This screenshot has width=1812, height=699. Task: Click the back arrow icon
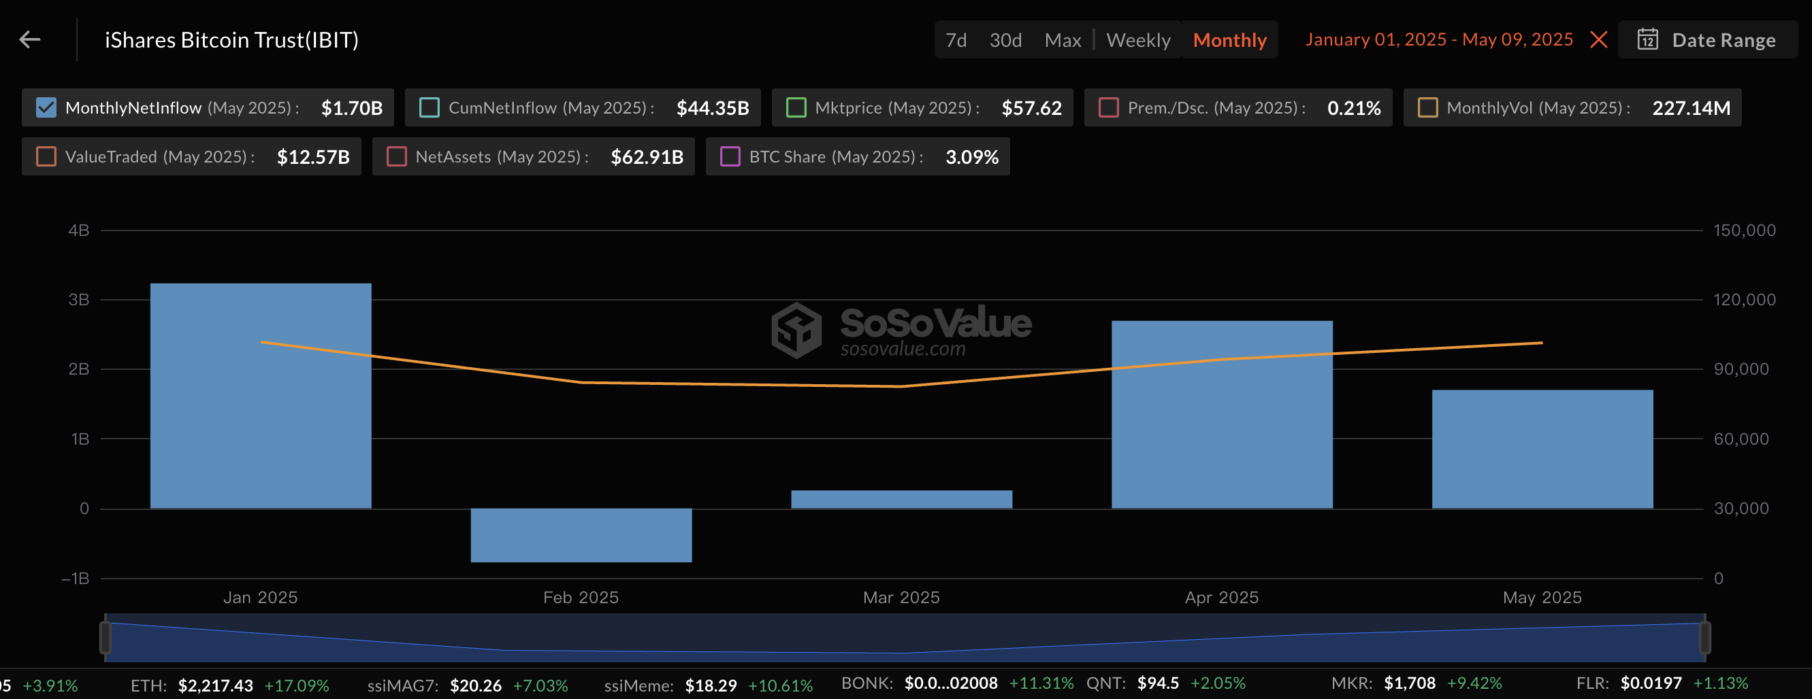[x=29, y=40]
